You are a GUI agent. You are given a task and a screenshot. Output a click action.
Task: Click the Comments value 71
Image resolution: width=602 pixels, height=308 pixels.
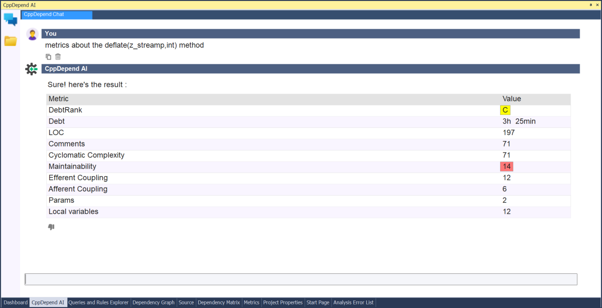(507, 144)
